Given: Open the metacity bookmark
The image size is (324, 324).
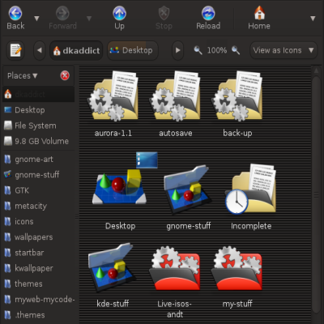Looking at the screenshot, I should 39,206.
